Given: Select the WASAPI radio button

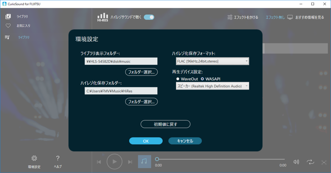Looking at the screenshot, I should [x=202, y=79].
